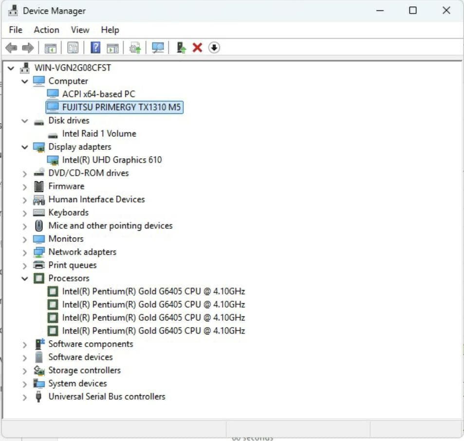Screen dimensions: 464x441
Task: Click the Properties toolbar icon
Action: coord(74,47)
